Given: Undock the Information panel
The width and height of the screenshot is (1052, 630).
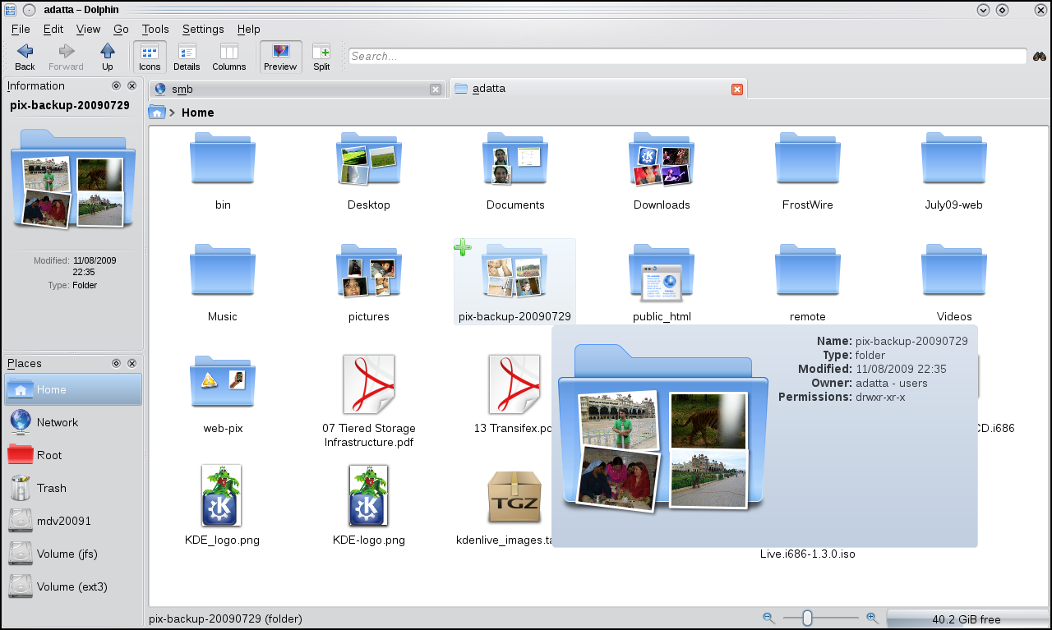Looking at the screenshot, I should pyautogui.click(x=116, y=85).
